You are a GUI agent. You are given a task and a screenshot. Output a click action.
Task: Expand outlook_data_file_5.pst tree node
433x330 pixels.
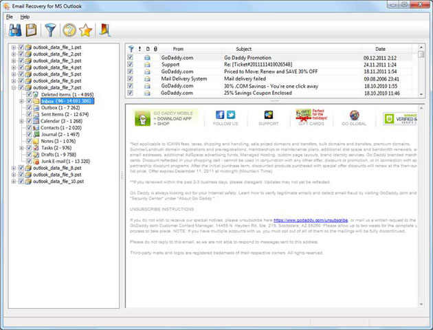[14, 74]
